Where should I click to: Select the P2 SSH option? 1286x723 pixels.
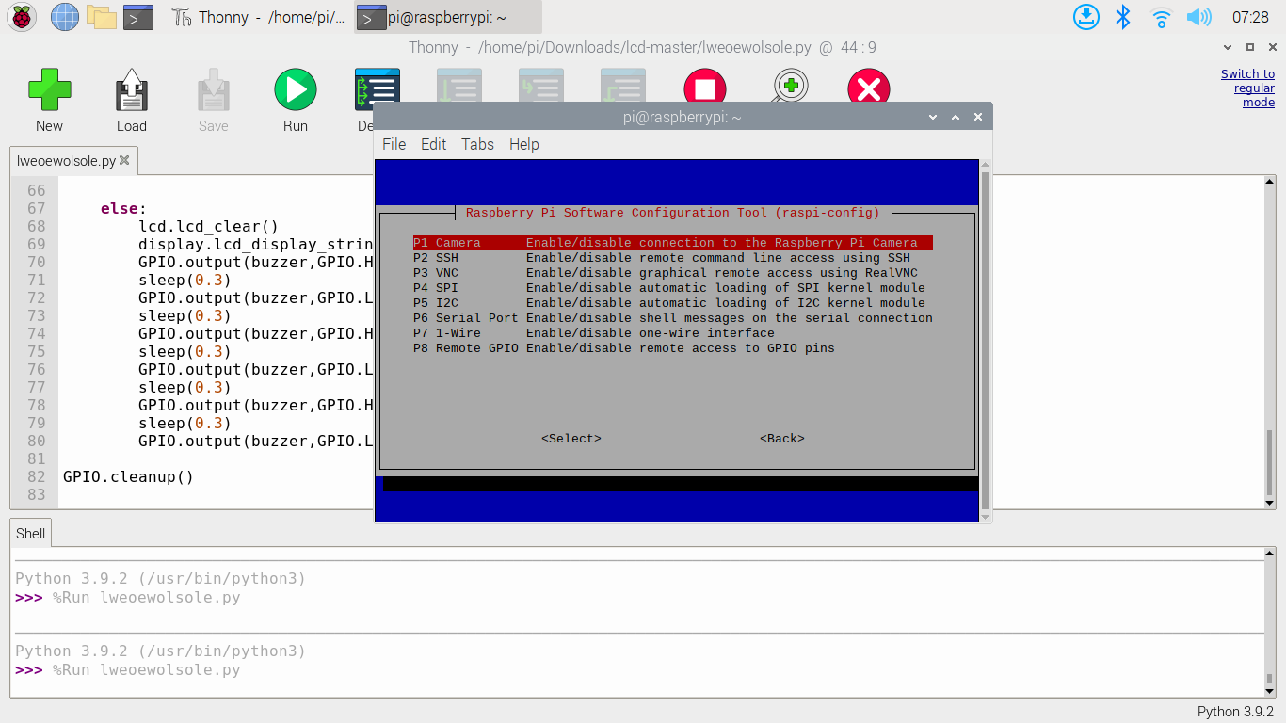click(x=673, y=258)
